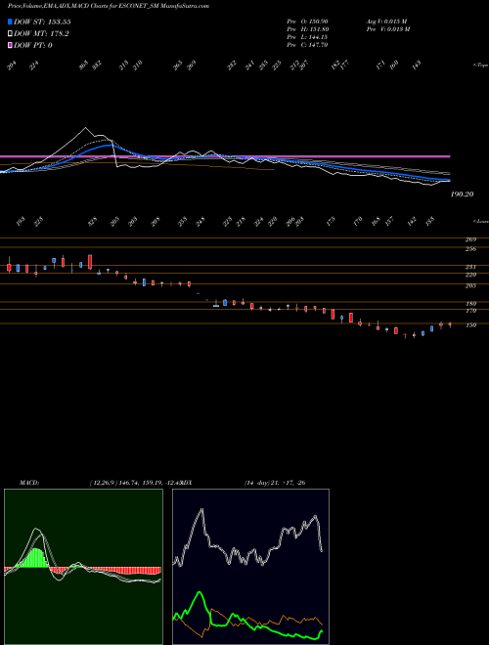489x645 pixels.
Task: Click the 269 price level label
Action: (470, 239)
